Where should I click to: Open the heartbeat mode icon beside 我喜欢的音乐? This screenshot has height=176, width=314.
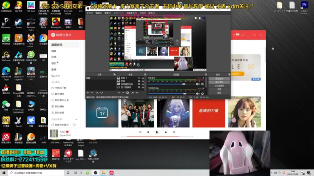point(74,125)
